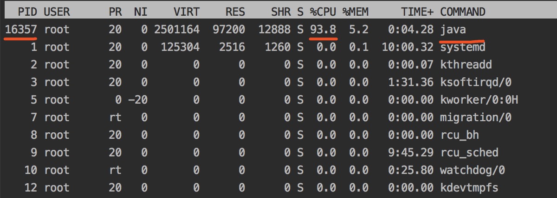557x198 pixels.
Task: Click the migration/0 process name
Action: 475,118
